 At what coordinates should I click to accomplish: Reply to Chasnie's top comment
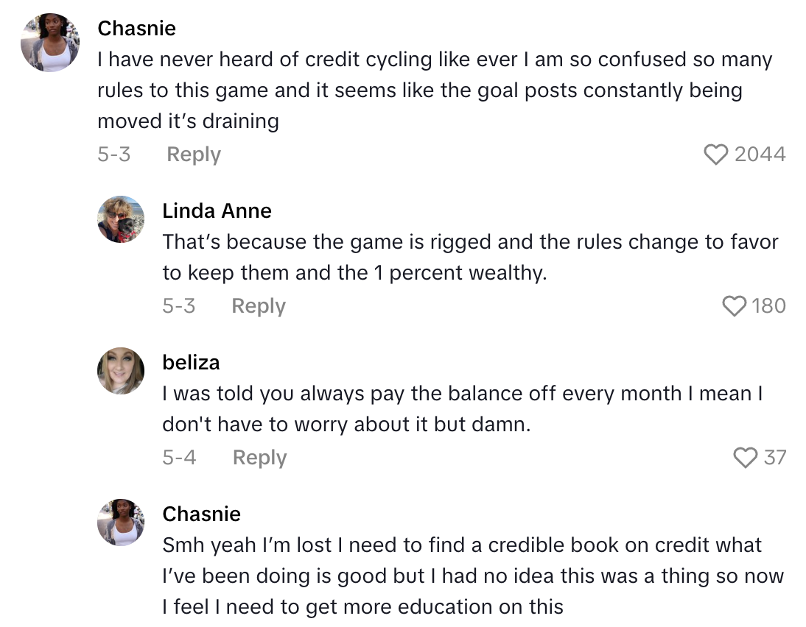[193, 154]
